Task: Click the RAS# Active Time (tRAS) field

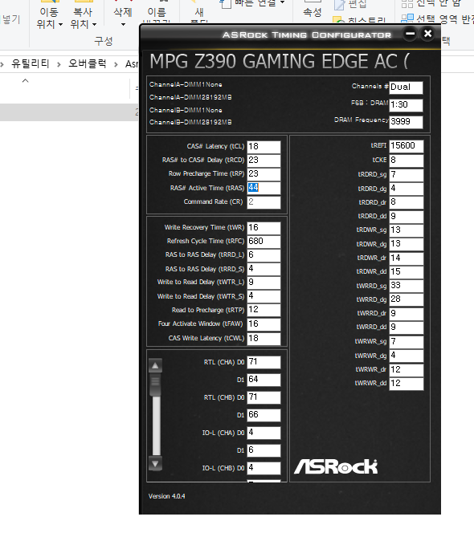Action: (x=264, y=188)
